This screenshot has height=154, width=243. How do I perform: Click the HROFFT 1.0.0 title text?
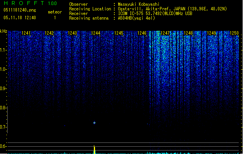(31, 3)
